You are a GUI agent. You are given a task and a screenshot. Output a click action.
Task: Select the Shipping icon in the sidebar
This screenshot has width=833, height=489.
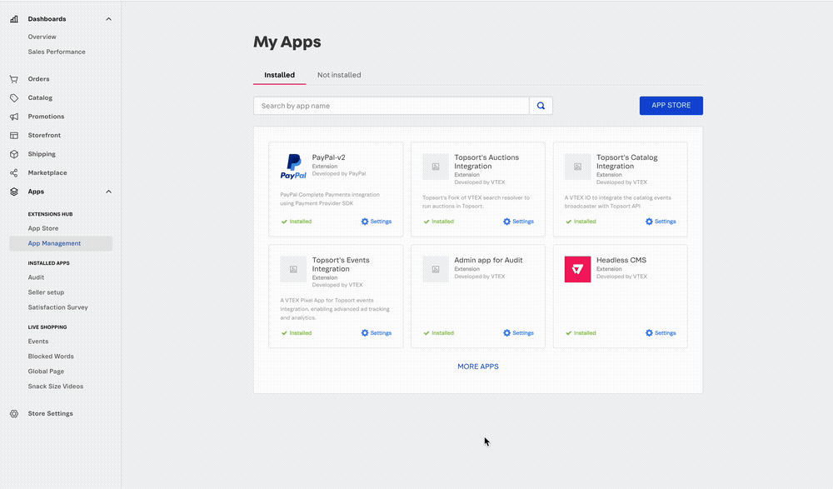tap(13, 153)
